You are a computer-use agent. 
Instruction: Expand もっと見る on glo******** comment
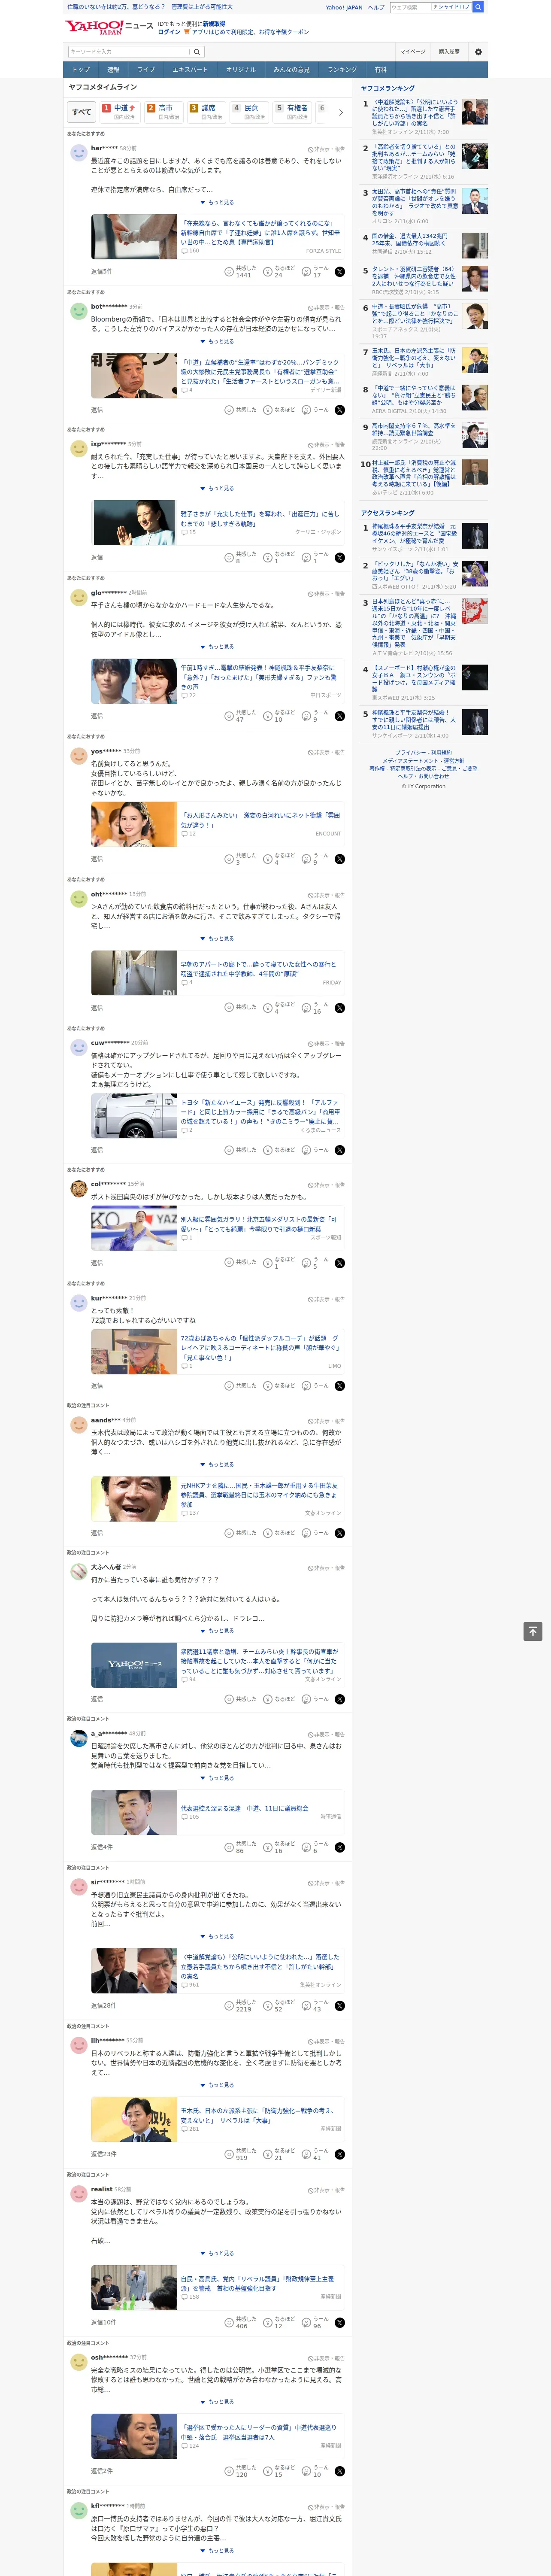click(217, 647)
